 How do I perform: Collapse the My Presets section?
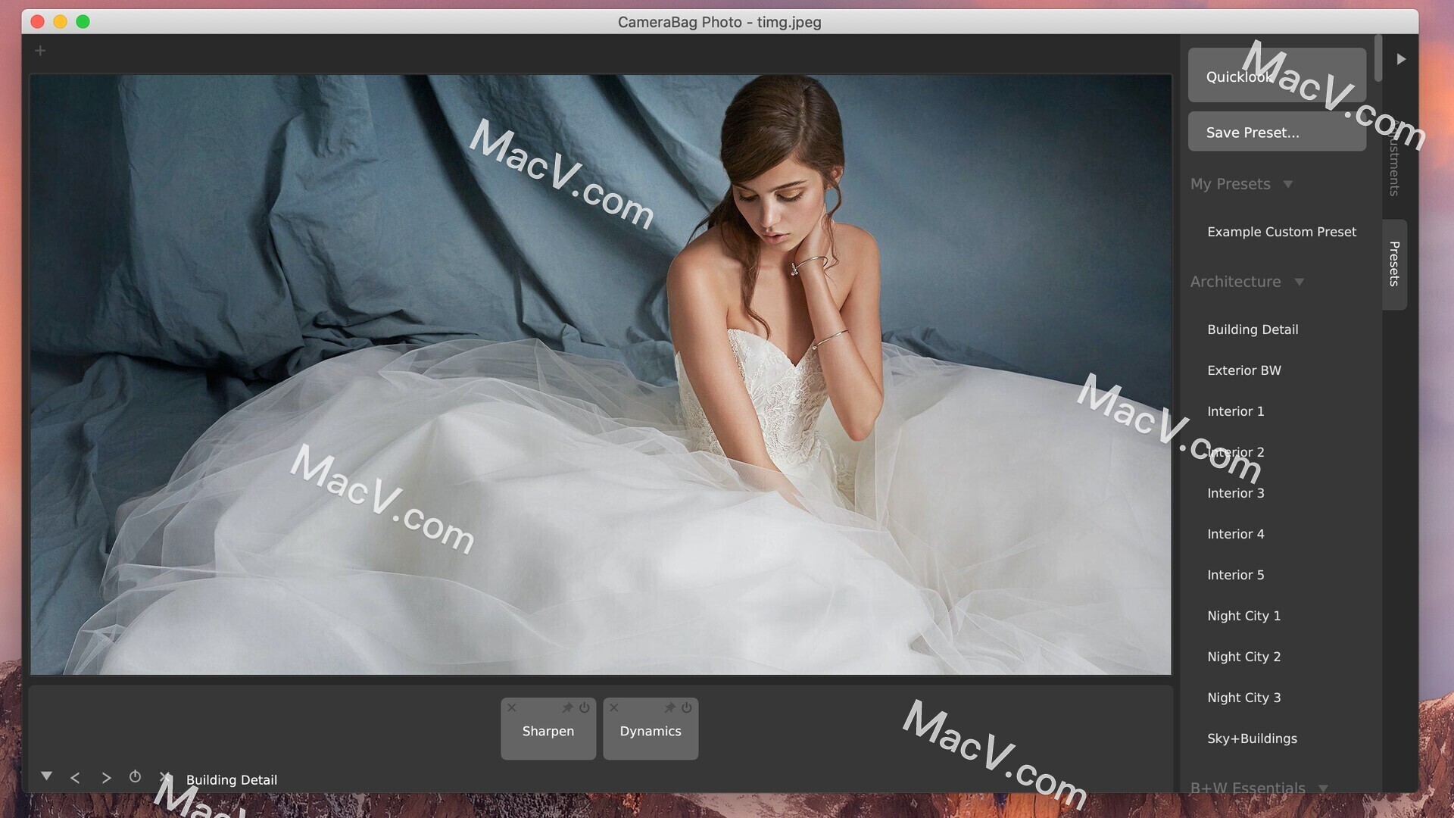pos(1287,184)
